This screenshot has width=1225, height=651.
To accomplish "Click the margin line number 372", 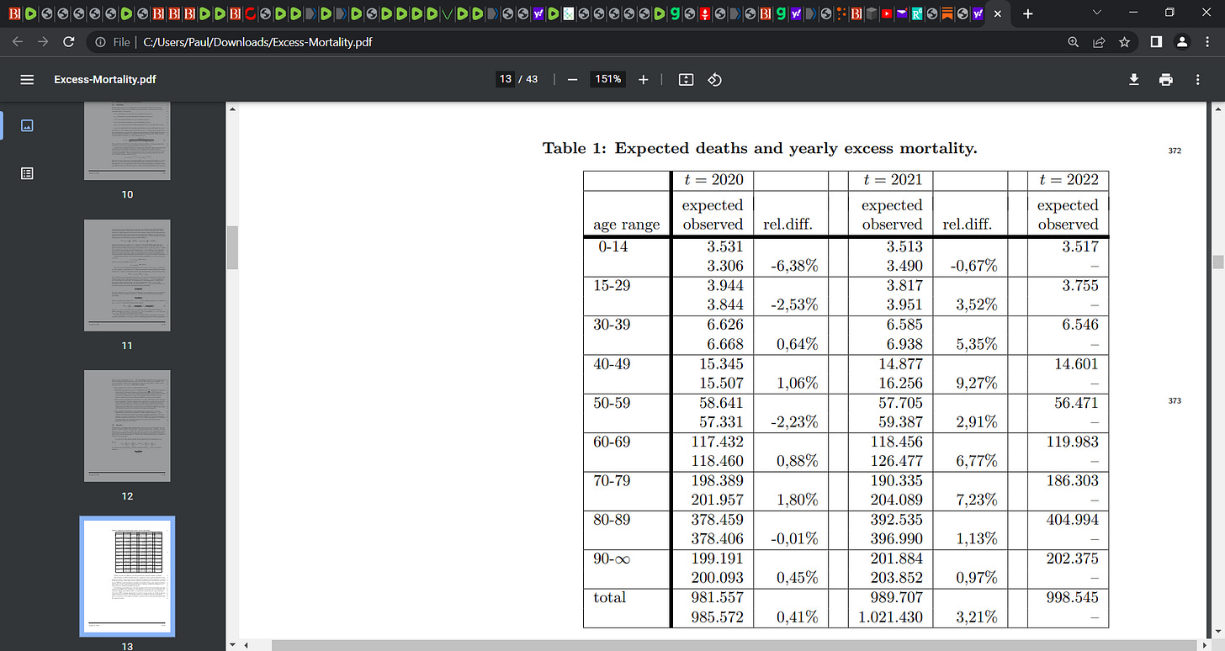I will pyautogui.click(x=1175, y=151).
